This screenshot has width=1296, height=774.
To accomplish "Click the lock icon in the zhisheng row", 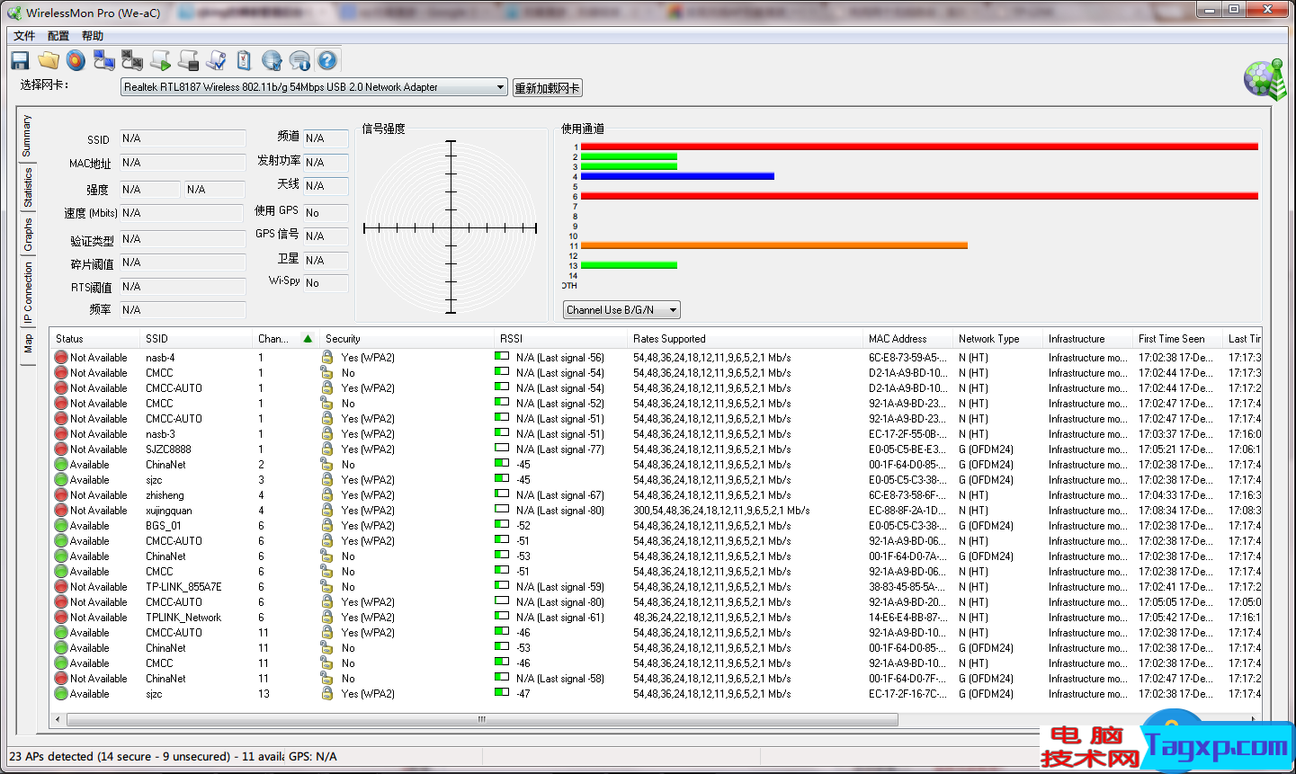I will click(x=327, y=495).
